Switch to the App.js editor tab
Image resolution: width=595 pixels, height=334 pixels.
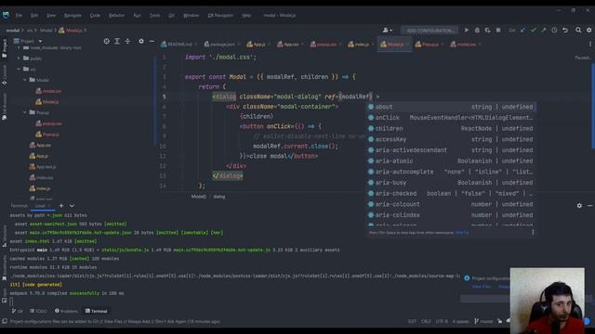[259, 45]
